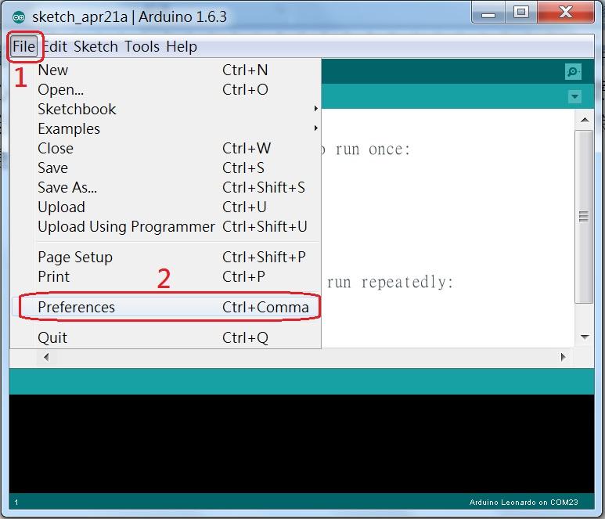Close the Arduino window
Image resolution: width=605 pixels, height=519 pixels.
coord(566,13)
